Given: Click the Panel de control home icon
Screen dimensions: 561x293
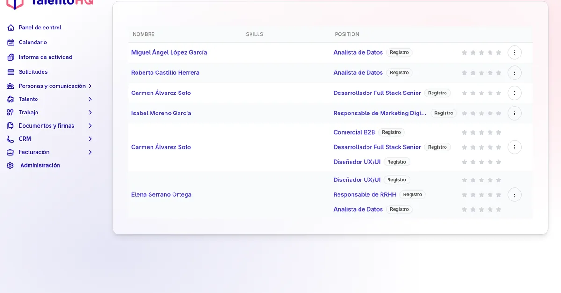Looking at the screenshot, I should (x=11, y=28).
